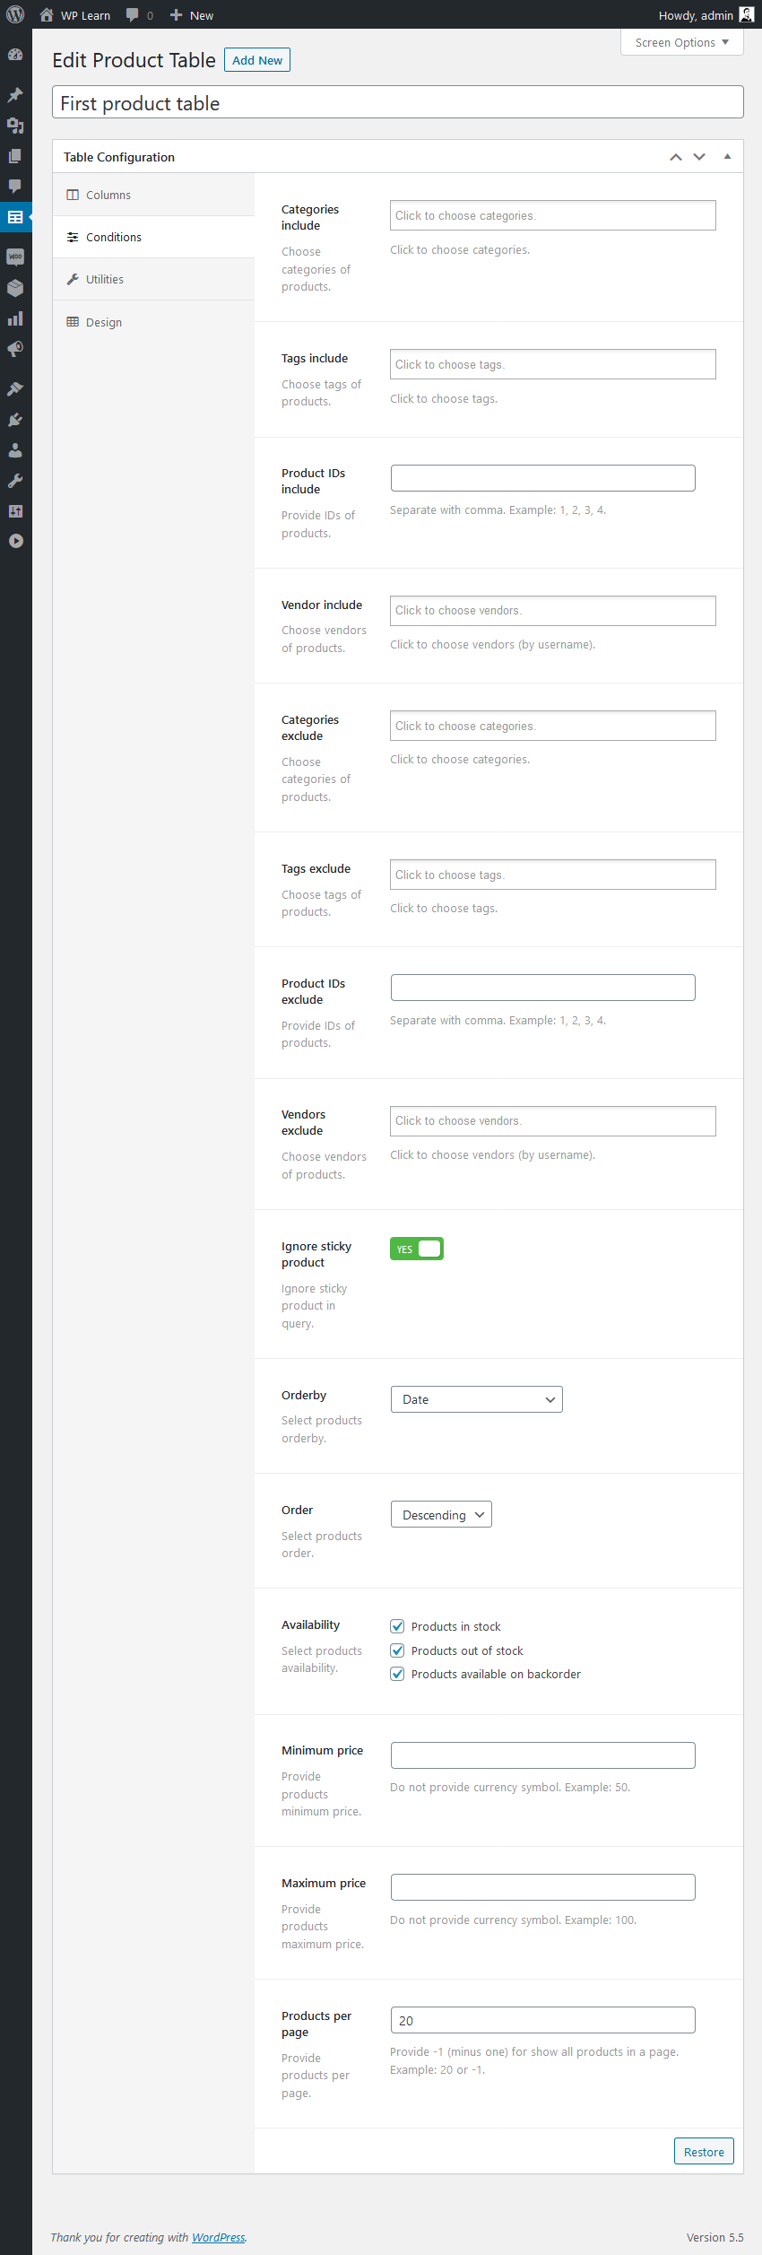The image size is (762, 2255).
Task: Open the Order Descending dropdown
Action: (x=441, y=1514)
